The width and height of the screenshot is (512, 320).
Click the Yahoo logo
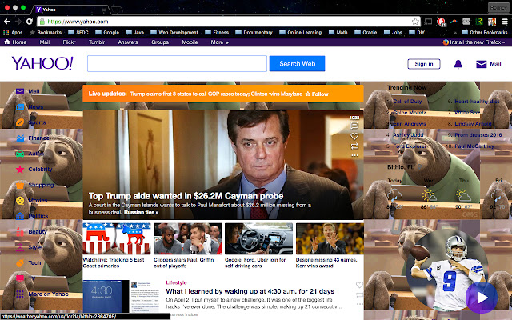42,63
